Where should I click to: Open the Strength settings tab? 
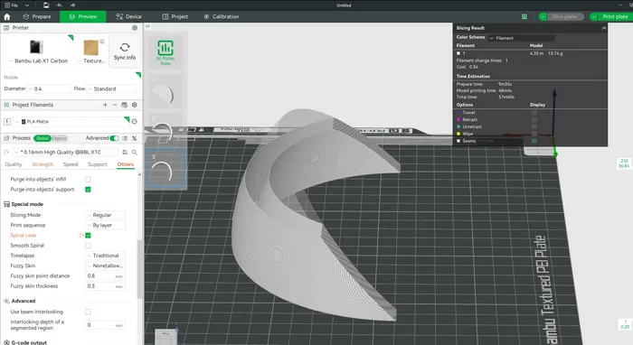[x=43, y=164]
